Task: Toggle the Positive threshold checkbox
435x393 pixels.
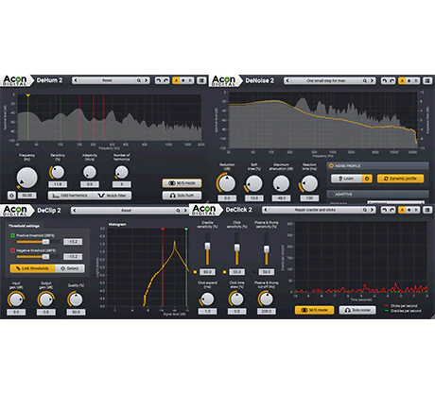Action: point(13,235)
